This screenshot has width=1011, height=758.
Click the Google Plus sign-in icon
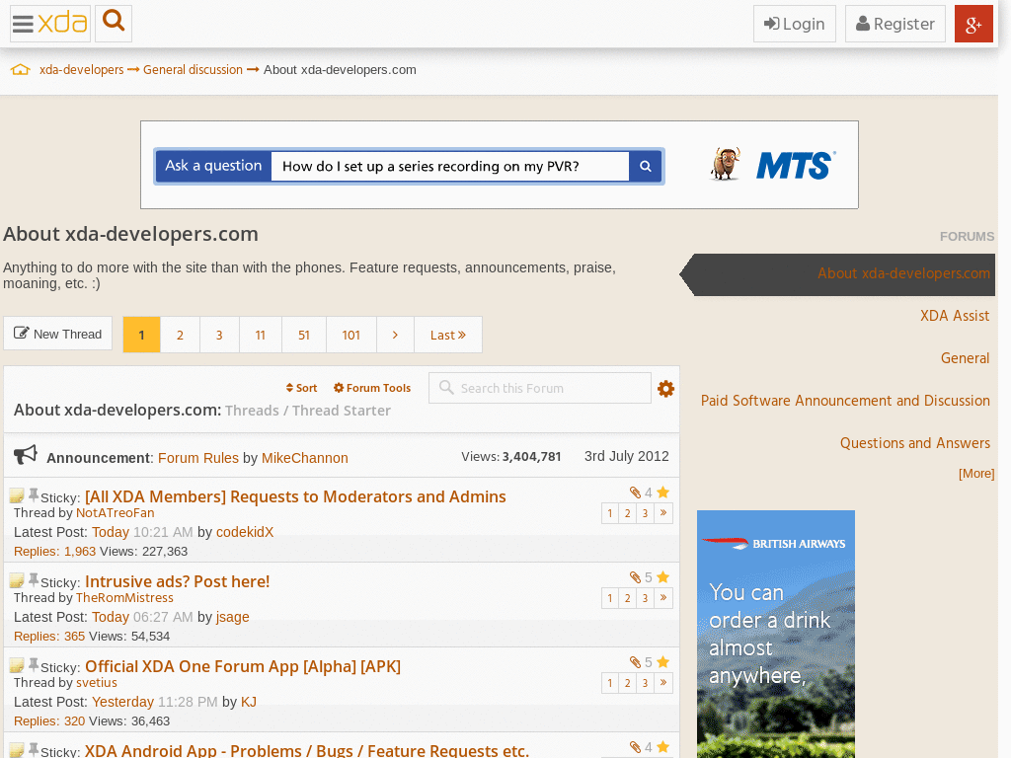click(973, 24)
